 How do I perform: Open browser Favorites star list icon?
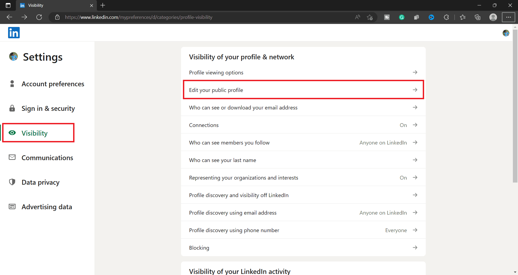(463, 17)
